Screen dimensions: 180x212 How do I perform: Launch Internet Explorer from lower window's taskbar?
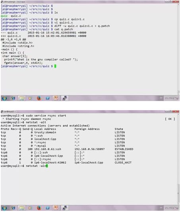(13, 208)
